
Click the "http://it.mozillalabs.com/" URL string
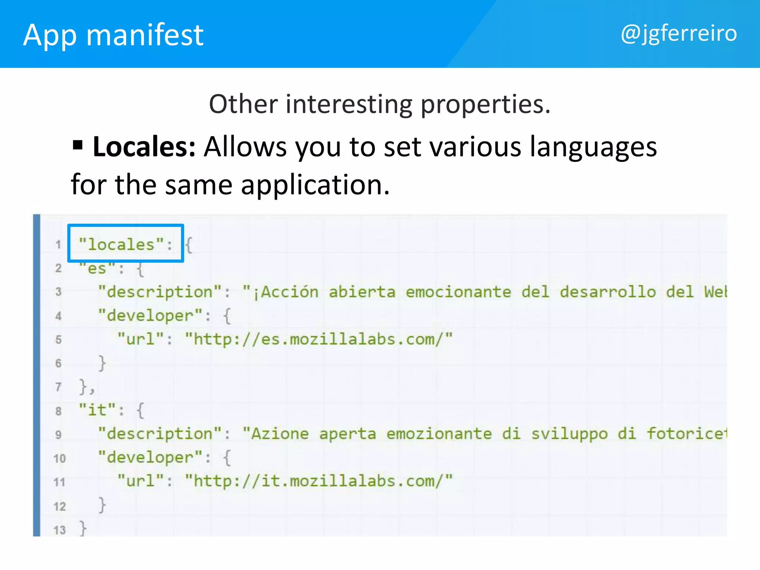coord(319,481)
